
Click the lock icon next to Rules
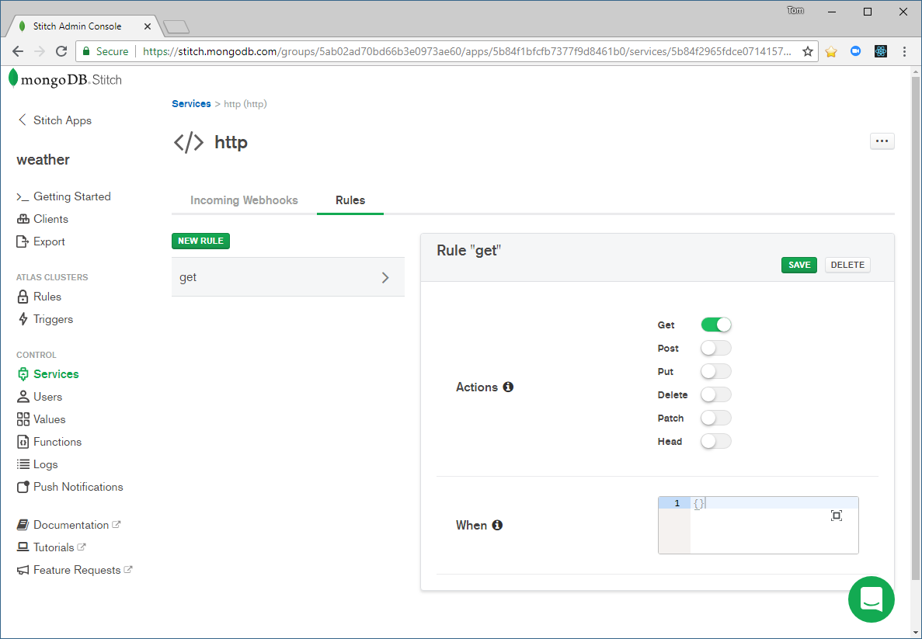tap(23, 297)
